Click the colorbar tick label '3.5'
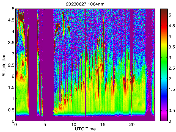Image resolution: width=176 pixels, height=132 pixels. [172, 47]
